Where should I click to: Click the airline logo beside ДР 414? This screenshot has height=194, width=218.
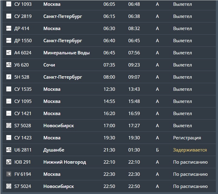point(8,29)
